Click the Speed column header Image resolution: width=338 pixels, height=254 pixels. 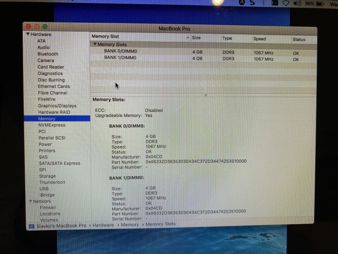tap(260, 39)
